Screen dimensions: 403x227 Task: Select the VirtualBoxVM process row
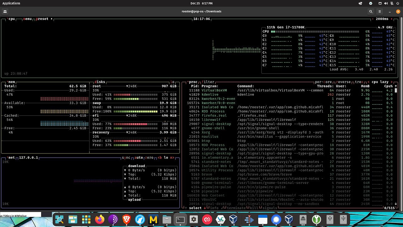tap(290, 90)
